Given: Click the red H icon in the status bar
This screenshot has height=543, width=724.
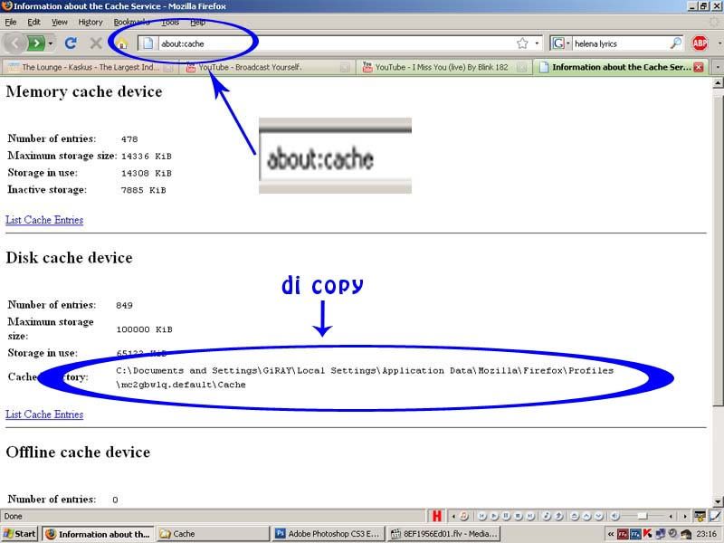Looking at the screenshot, I should [436, 516].
